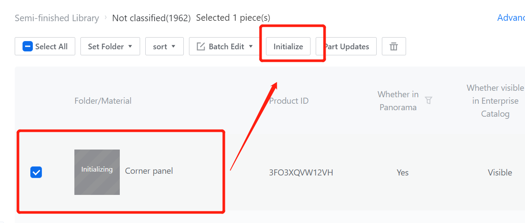525x223 pixels.
Task: Click the filter icon beside Whether in Panorama
Action: (429, 100)
